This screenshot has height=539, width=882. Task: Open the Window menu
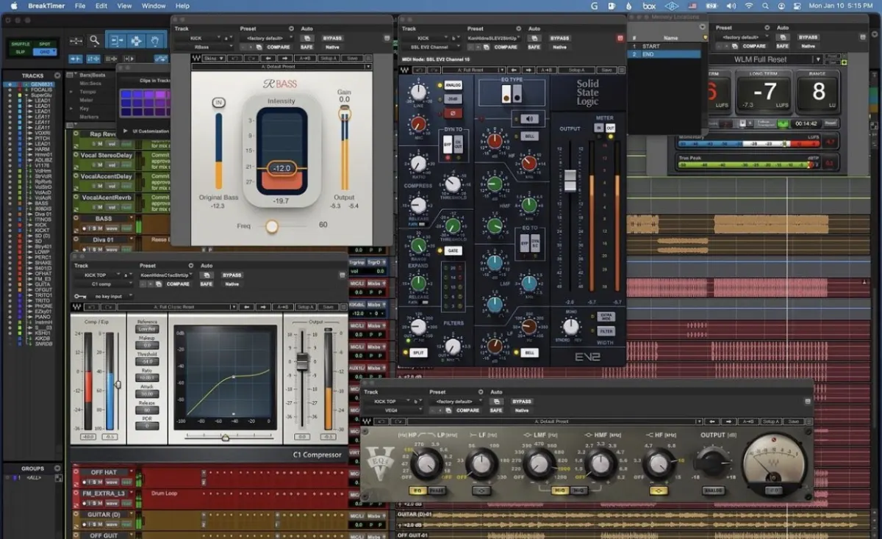(x=154, y=6)
